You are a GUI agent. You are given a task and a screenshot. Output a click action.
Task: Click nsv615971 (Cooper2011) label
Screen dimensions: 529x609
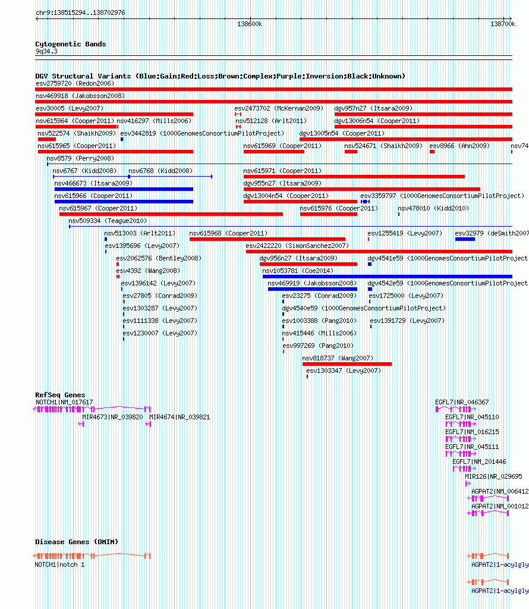pyautogui.click(x=282, y=171)
